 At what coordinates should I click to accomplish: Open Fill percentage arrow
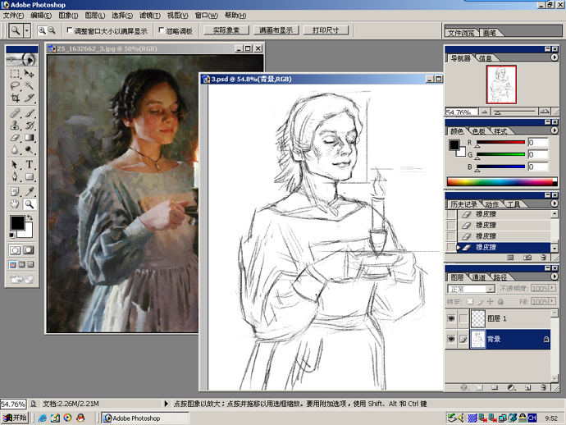[x=551, y=301]
